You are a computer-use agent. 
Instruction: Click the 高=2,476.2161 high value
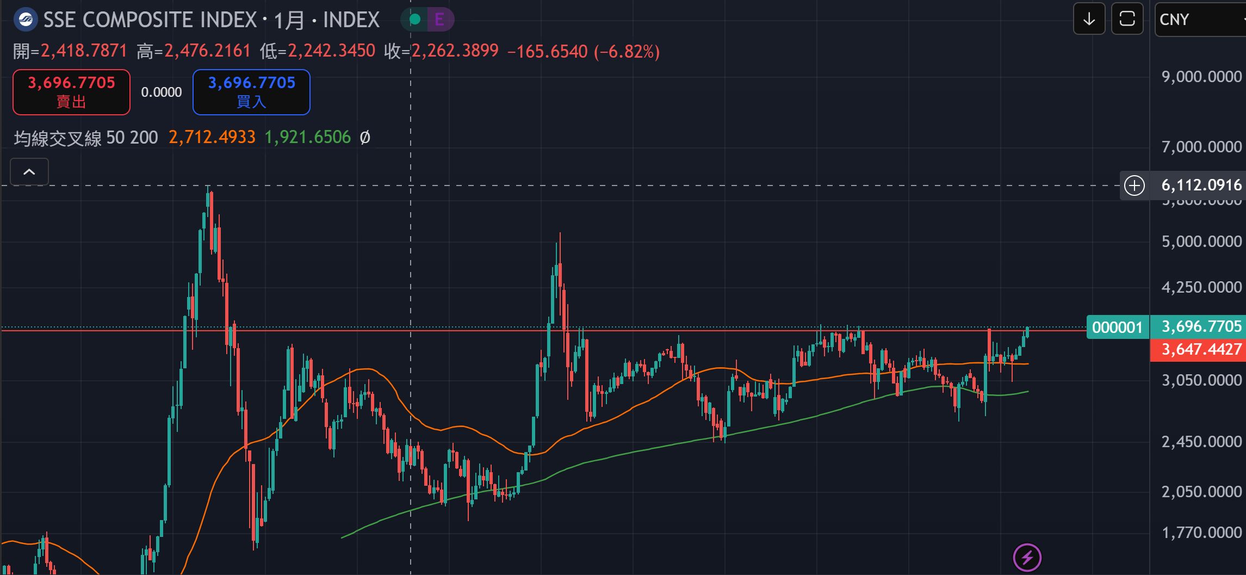click(x=194, y=51)
